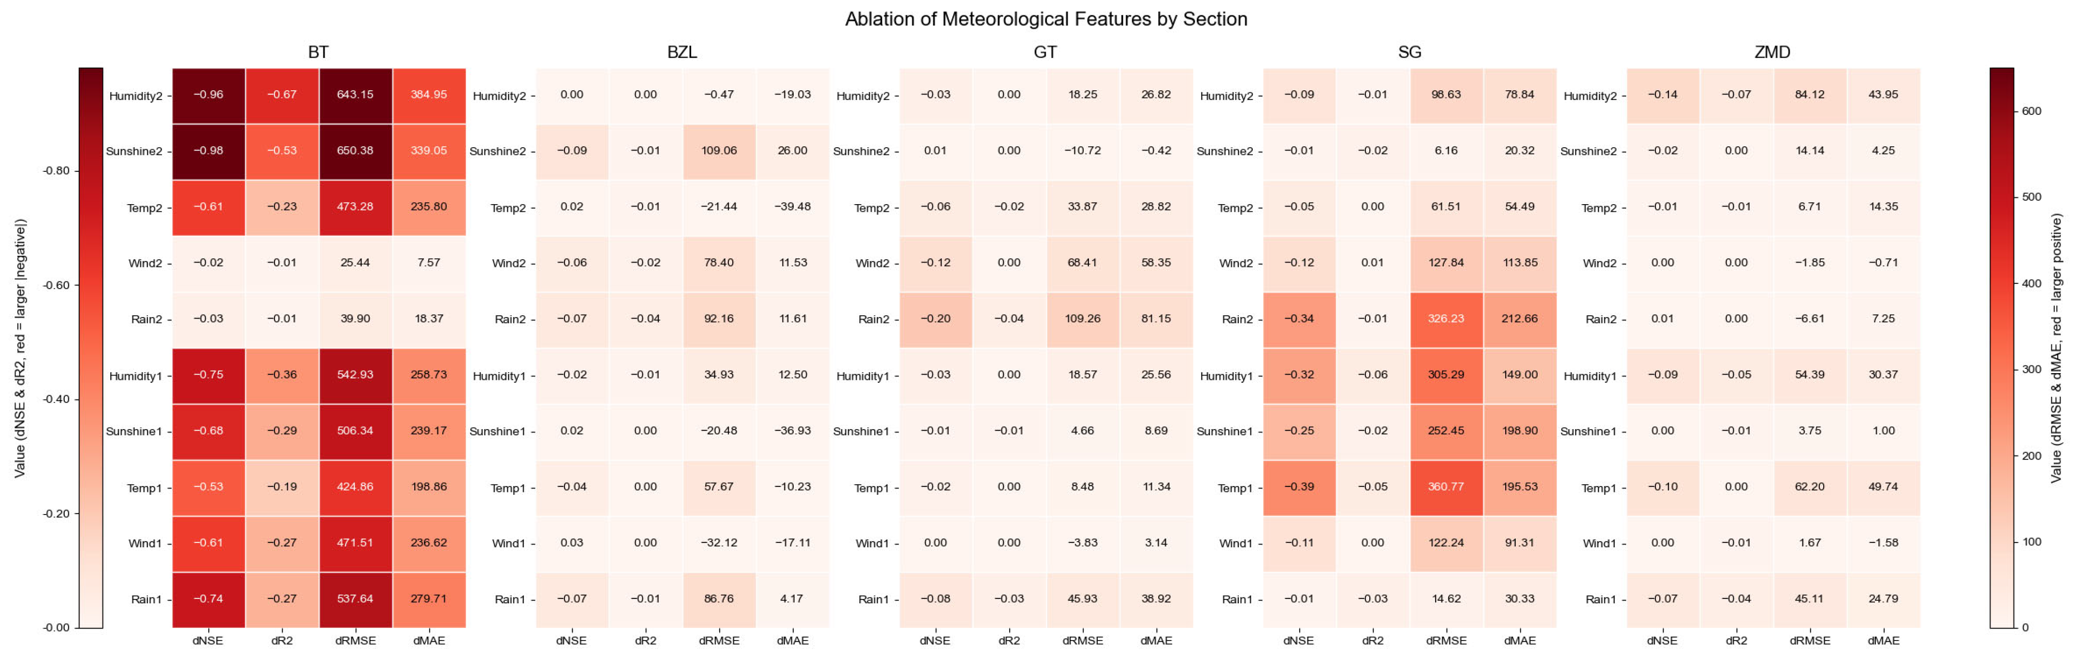Click the 109.26 cell in GT panel
Screen dimensions: 2076x668
[1082, 319]
